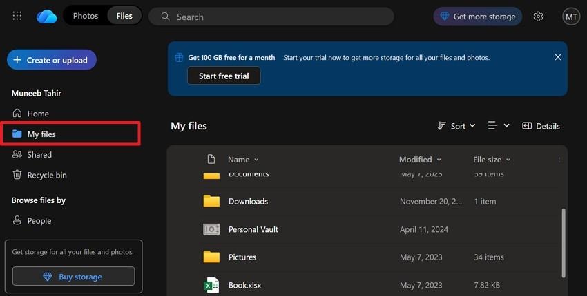The height and width of the screenshot is (296, 587).
Task: Click the Downloads folder icon
Action: click(x=211, y=201)
